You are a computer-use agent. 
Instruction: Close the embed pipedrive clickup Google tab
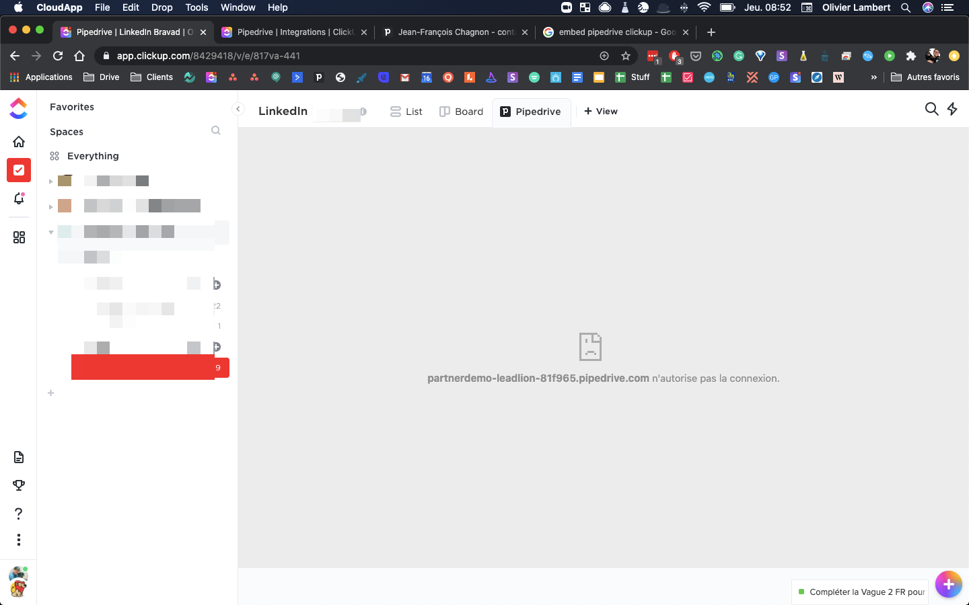(686, 32)
